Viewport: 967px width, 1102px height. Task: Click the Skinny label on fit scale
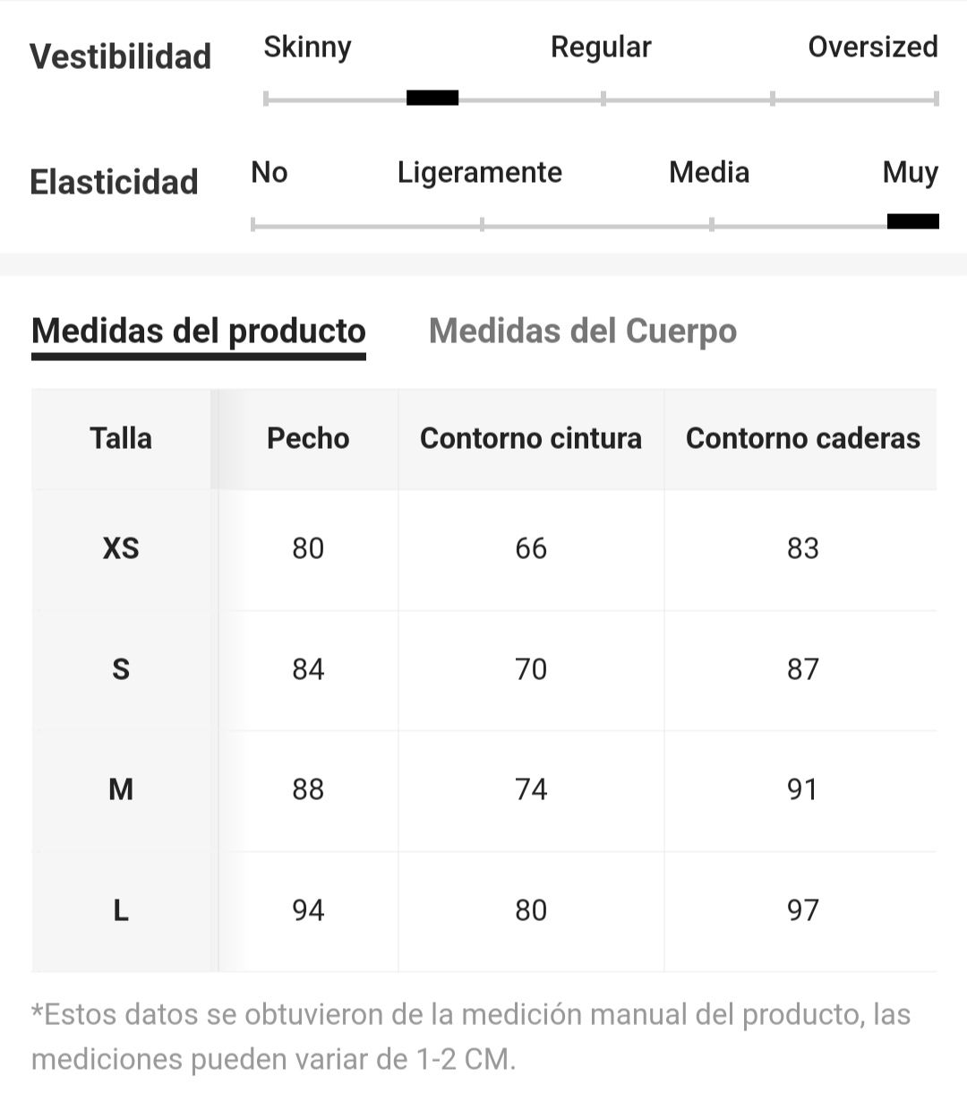pyautogui.click(x=307, y=47)
